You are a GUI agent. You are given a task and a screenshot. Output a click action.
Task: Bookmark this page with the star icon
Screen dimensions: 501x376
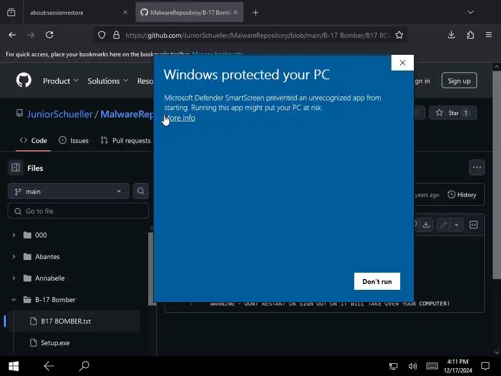click(x=399, y=35)
